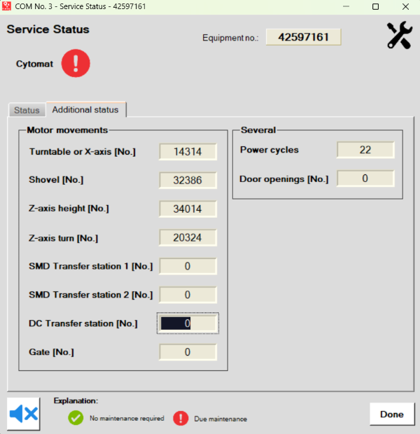Image resolution: width=420 pixels, height=434 pixels.
Task: Click the wrench and screwdriver service icon
Action: pos(400,36)
